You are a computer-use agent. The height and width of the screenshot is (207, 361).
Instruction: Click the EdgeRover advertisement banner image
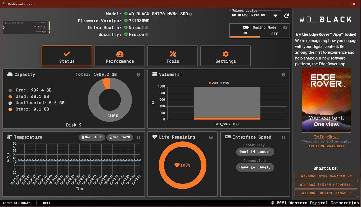(x=326, y=100)
